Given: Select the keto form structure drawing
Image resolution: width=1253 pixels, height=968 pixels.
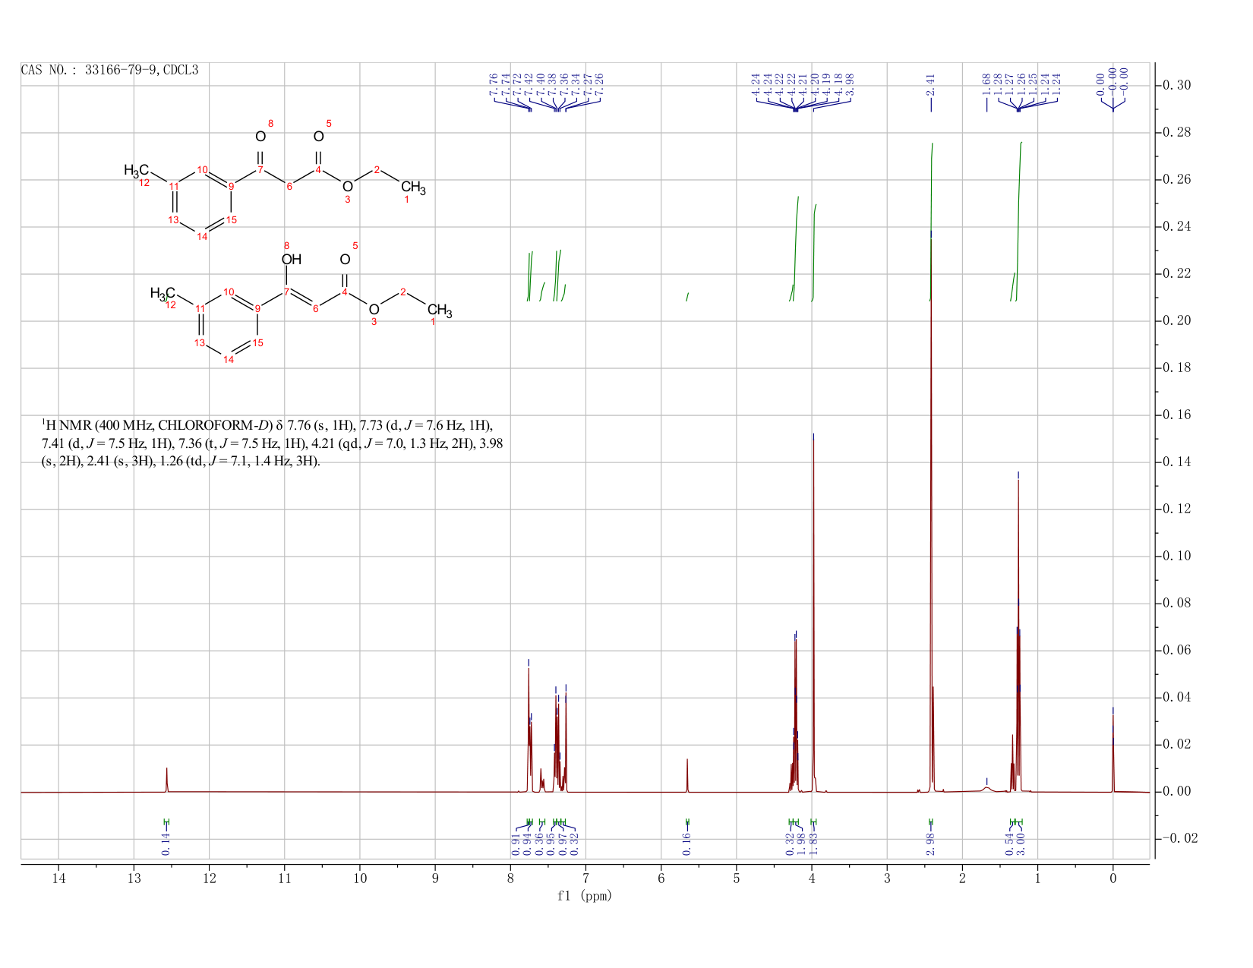Looking at the screenshot, I should (275, 181).
